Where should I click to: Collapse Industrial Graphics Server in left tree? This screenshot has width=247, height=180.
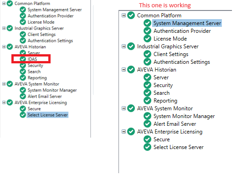click(4, 28)
